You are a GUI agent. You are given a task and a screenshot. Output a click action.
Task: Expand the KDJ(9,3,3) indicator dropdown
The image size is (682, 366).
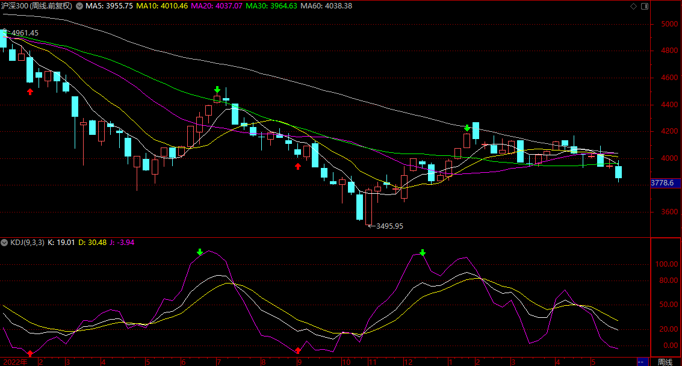point(4,243)
